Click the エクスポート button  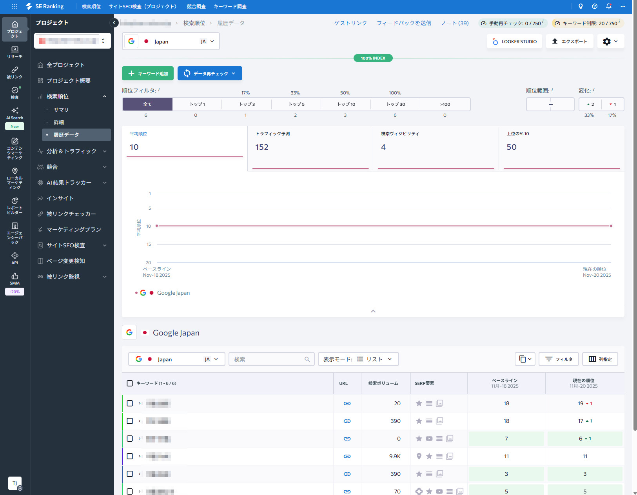(x=569, y=42)
